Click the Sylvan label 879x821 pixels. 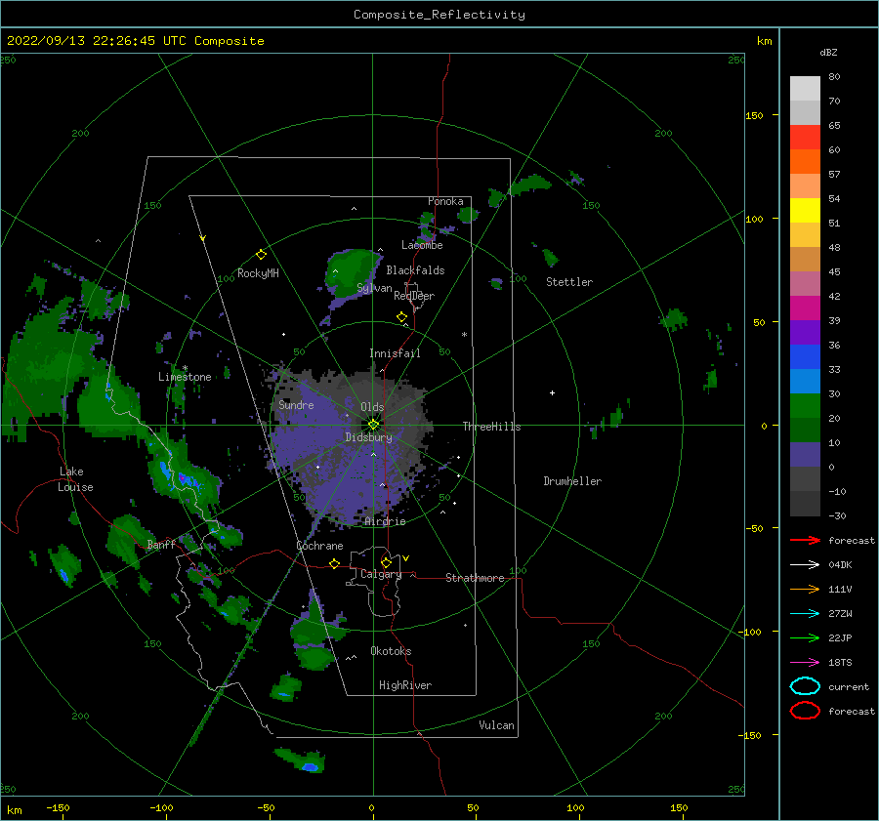[x=374, y=288]
